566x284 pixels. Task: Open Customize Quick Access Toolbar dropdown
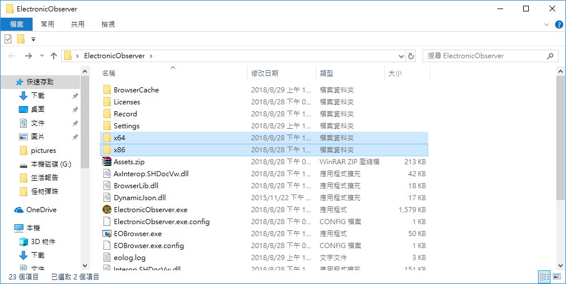[33, 39]
